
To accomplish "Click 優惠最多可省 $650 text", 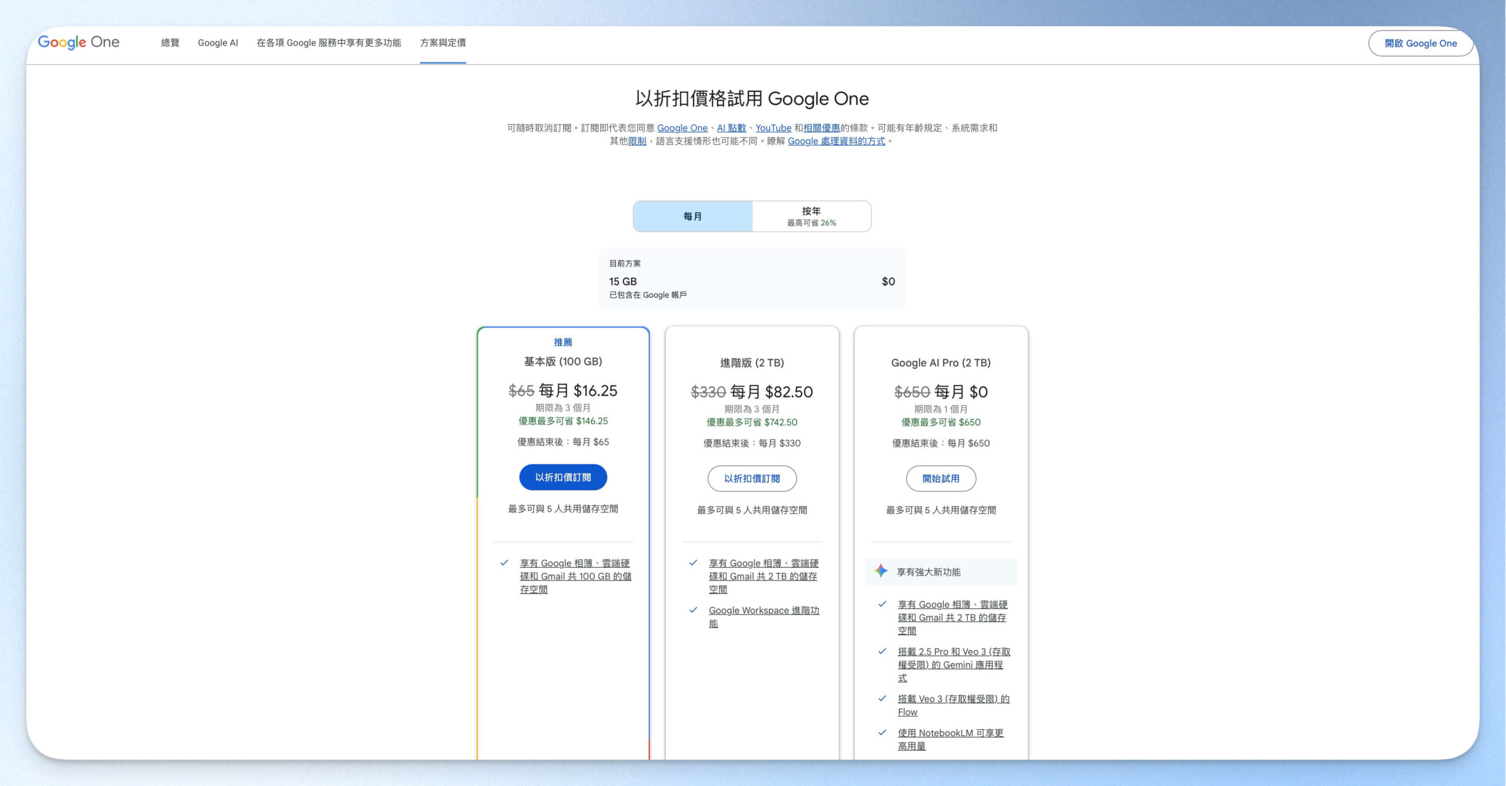I will [941, 422].
